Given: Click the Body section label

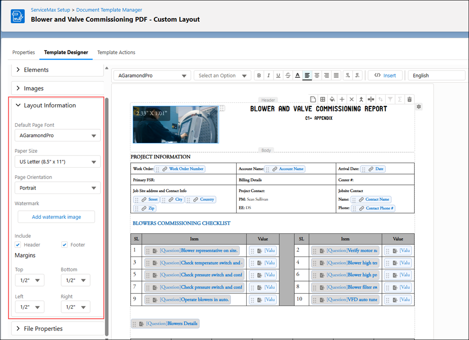Looking at the screenshot, I should (266, 151).
